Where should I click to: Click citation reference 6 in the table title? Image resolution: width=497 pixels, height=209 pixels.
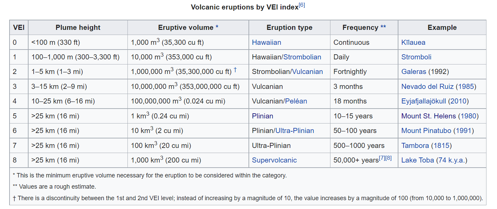pos(302,5)
